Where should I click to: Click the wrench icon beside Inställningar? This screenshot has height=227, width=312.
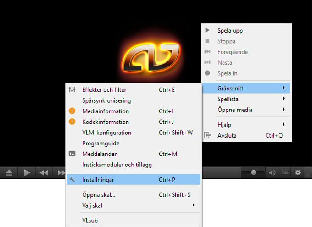click(72, 179)
